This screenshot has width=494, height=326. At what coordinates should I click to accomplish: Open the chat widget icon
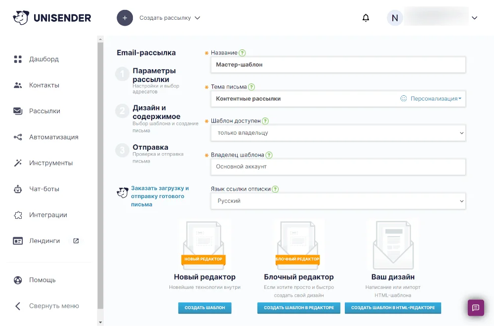(476, 307)
